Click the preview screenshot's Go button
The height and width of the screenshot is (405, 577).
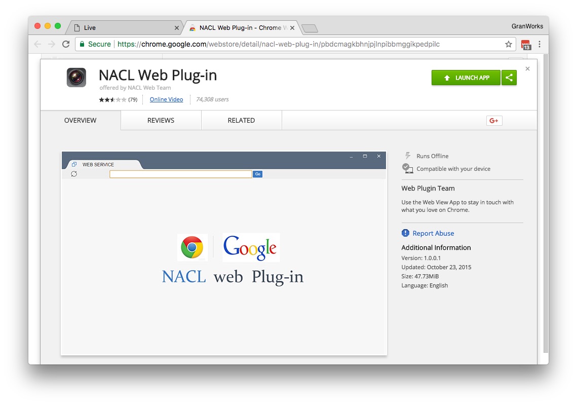(x=257, y=174)
